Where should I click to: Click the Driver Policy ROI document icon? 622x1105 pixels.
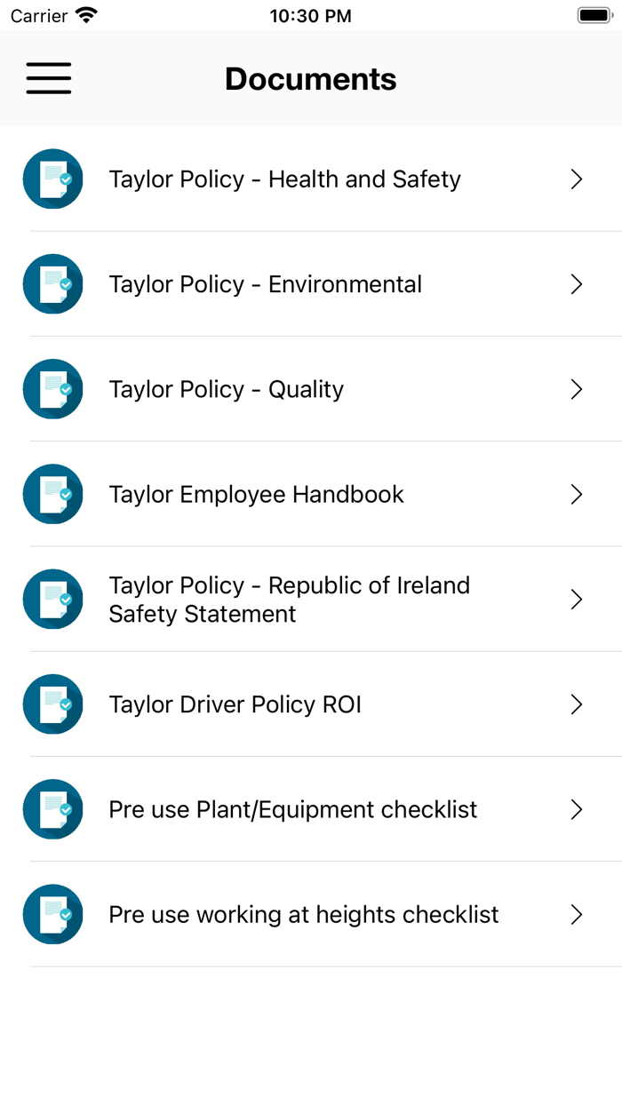tap(52, 704)
